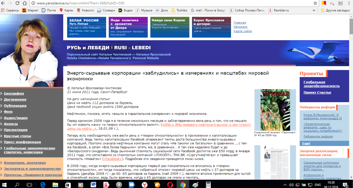353x188 pixels.
Task: Open the Глобальная энергобезопасность project link
Action: [322, 84]
